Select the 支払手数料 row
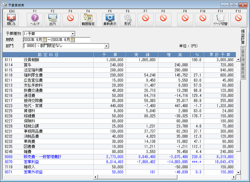Image resolution: width=250 pixels, height=182 pixels. point(119,85)
